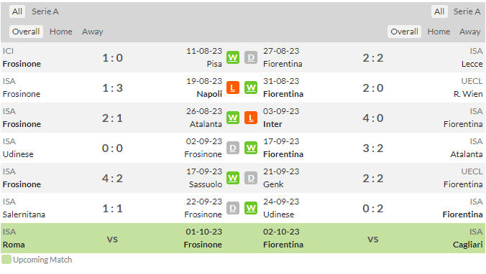Viewport: 486px width, 274px height.
Task: Click the orange L badge for Inter match
Action: (x=251, y=118)
